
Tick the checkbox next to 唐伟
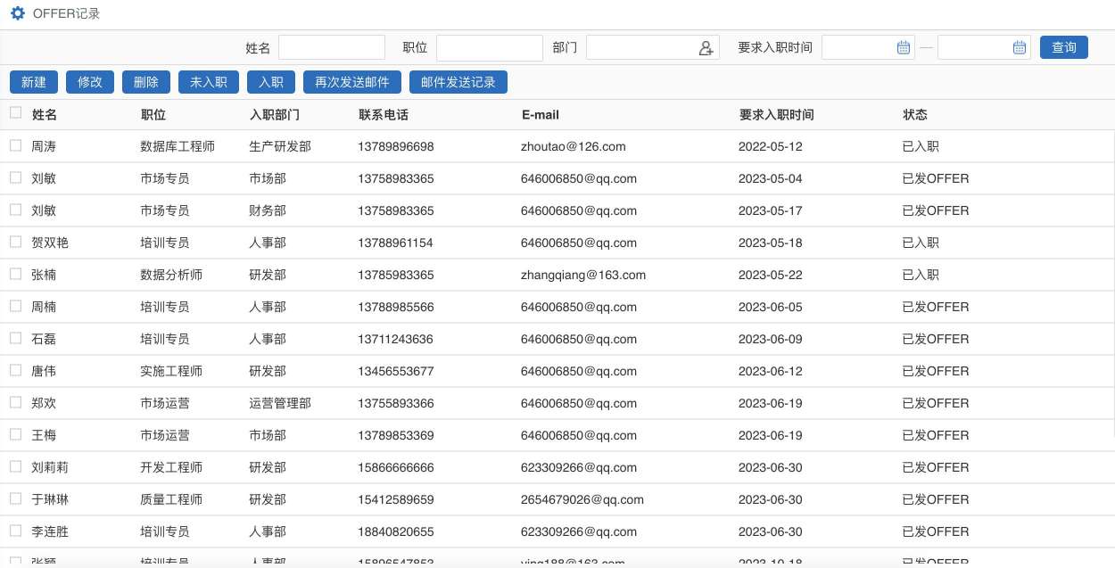[15, 370]
